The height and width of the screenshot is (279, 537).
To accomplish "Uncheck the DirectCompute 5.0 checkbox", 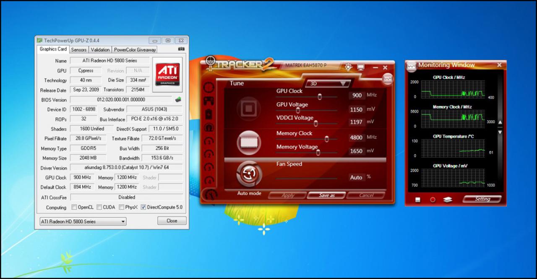I will tap(143, 207).
